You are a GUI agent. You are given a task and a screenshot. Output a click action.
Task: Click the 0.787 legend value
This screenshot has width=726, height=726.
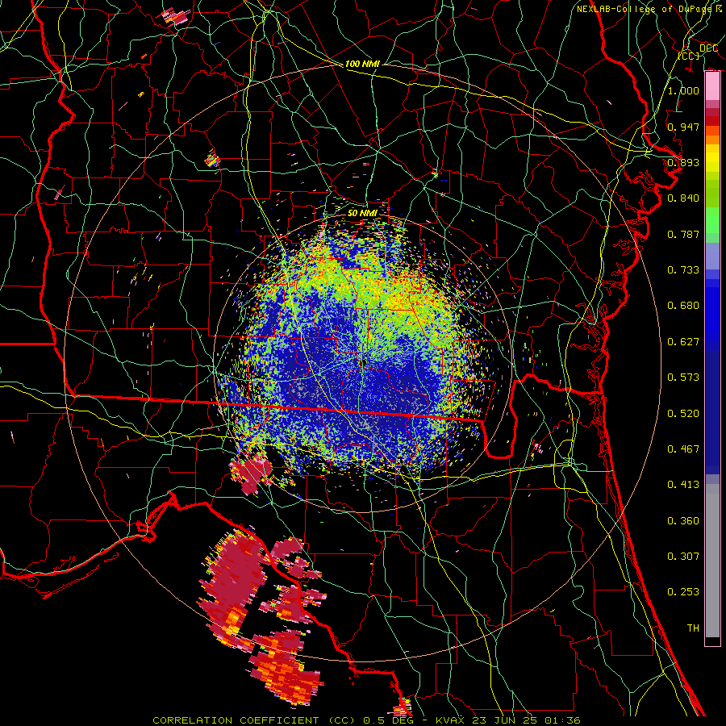point(683,234)
